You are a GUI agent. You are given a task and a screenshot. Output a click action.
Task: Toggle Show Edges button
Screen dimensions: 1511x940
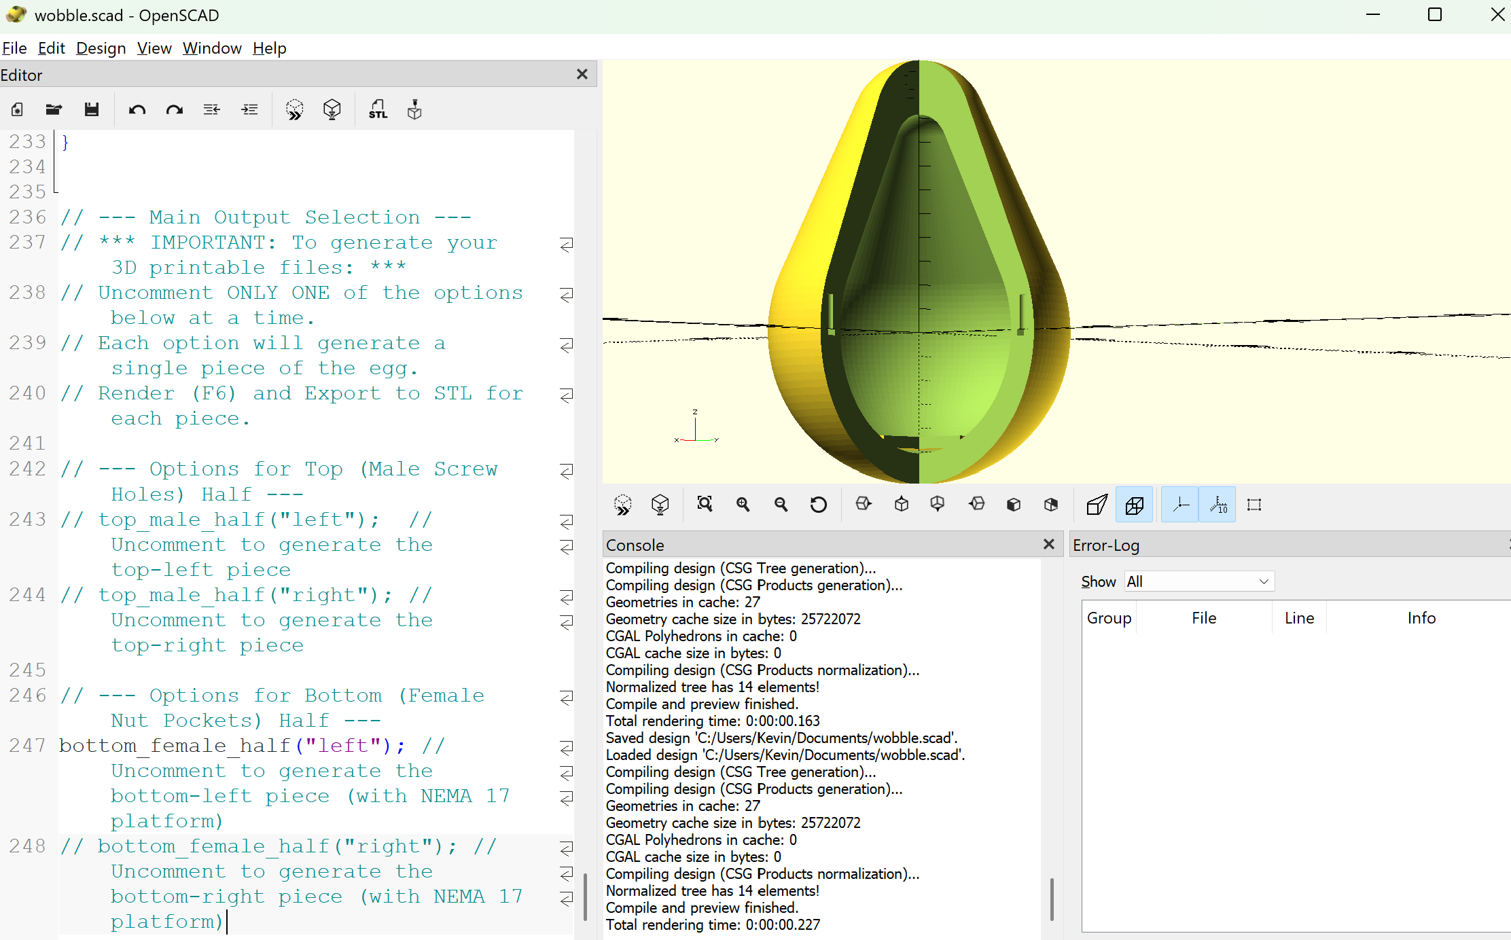point(1254,505)
